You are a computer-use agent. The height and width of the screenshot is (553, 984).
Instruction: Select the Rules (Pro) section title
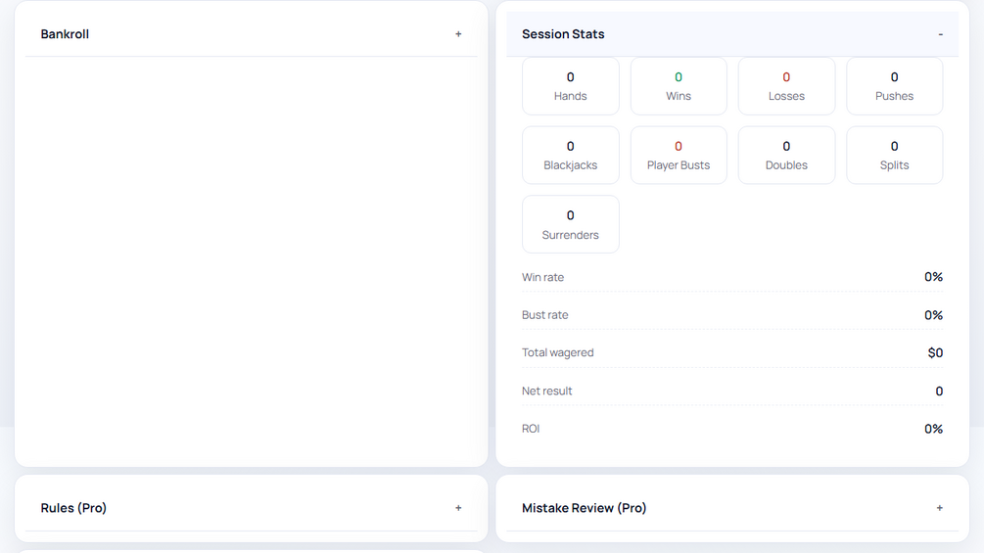pyautogui.click(x=73, y=508)
